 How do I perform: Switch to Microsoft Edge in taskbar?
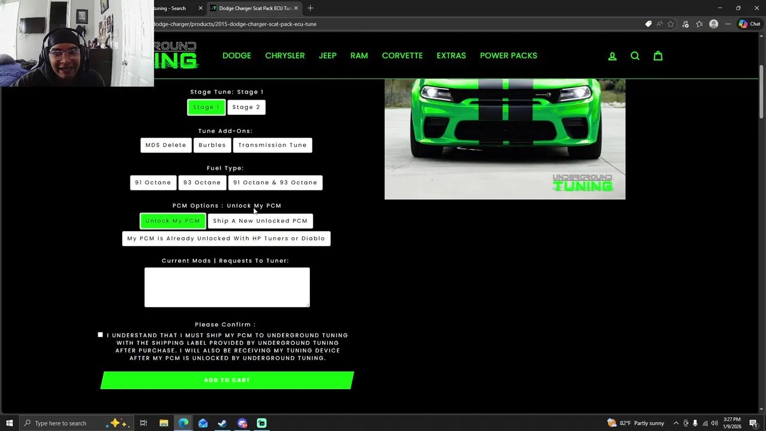coord(183,423)
